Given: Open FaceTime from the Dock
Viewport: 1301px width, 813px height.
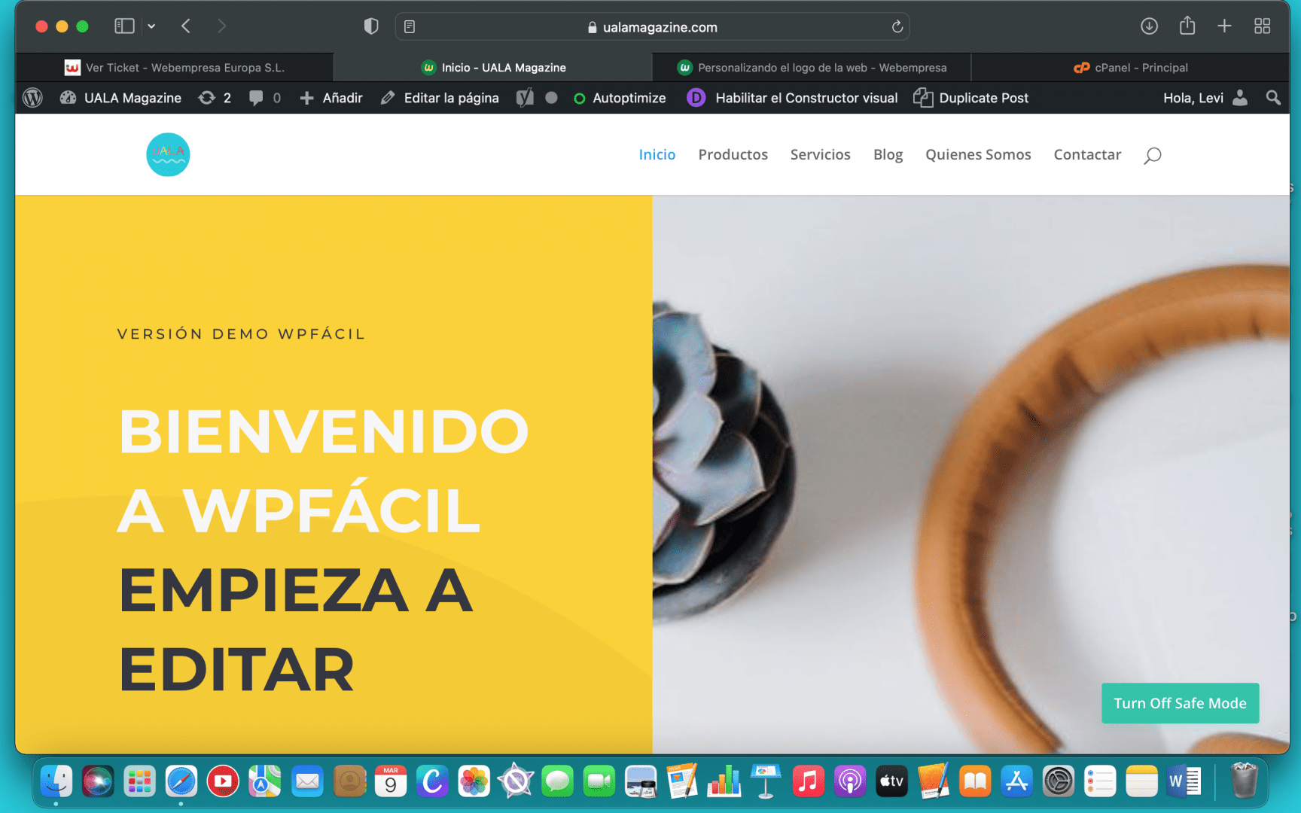Looking at the screenshot, I should click(599, 781).
